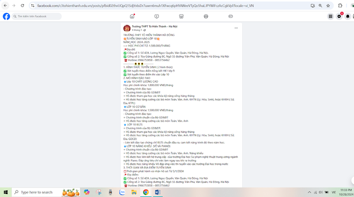
Task: Open the Facebook Home tab
Action: [x=132, y=16]
